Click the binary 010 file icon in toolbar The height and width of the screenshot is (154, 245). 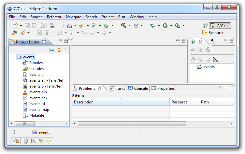point(52,26)
